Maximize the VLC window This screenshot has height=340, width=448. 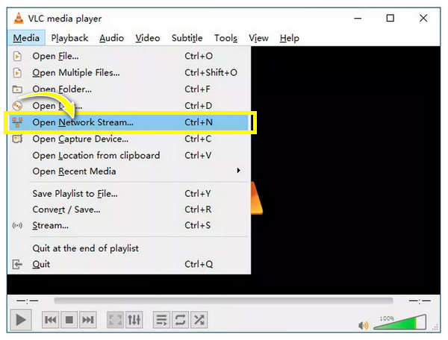point(391,18)
